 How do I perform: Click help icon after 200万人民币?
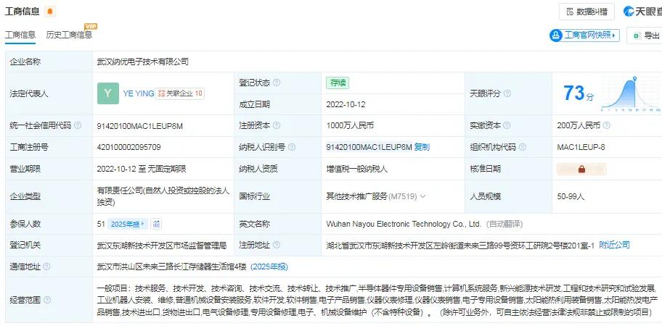pos(606,125)
